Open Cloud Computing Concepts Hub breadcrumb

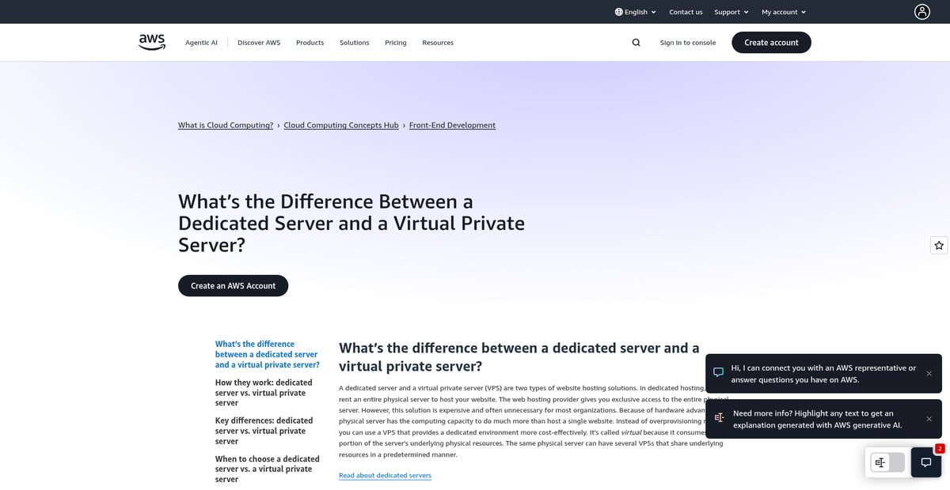click(x=341, y=125)
